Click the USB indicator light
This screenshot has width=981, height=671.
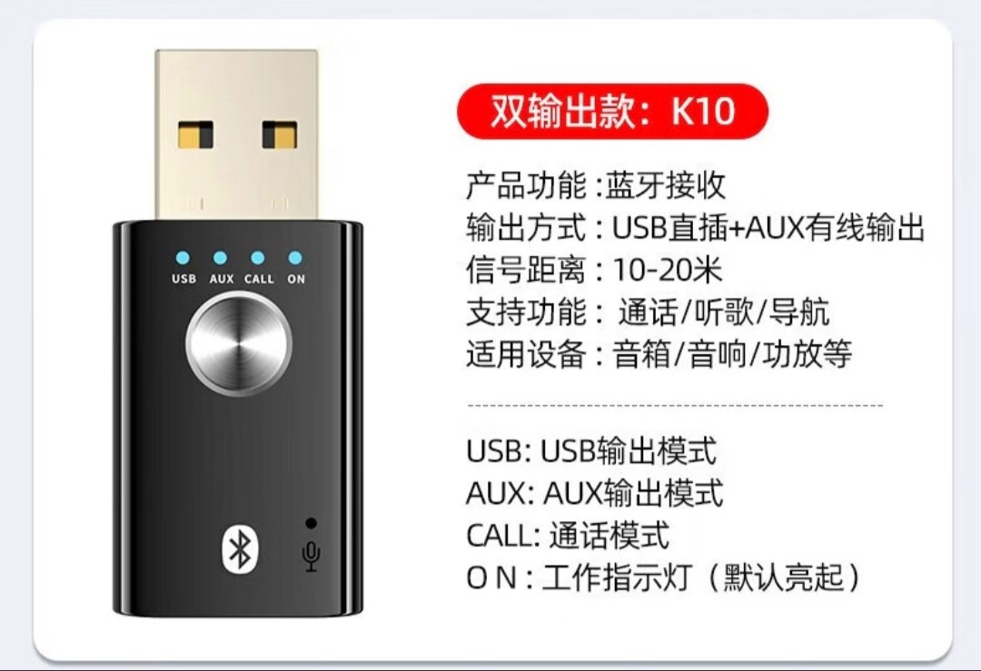[x=183, y=258]
